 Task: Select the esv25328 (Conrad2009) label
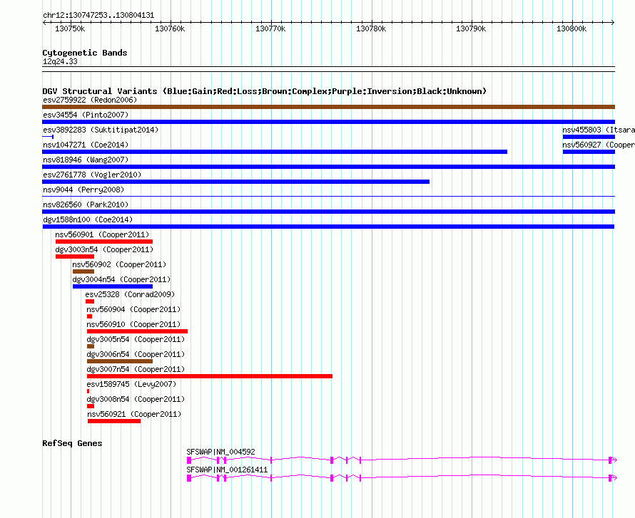pyautogui.click(x=131, y=294)
